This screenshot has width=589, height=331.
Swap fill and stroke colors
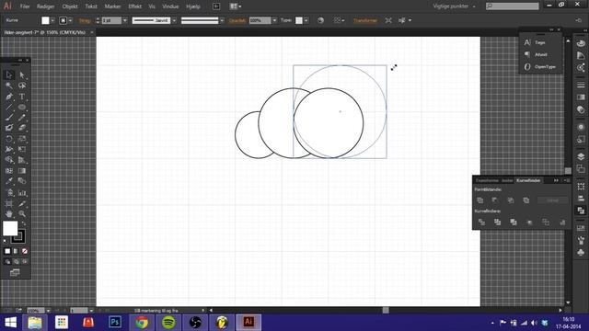coord(24,223)
